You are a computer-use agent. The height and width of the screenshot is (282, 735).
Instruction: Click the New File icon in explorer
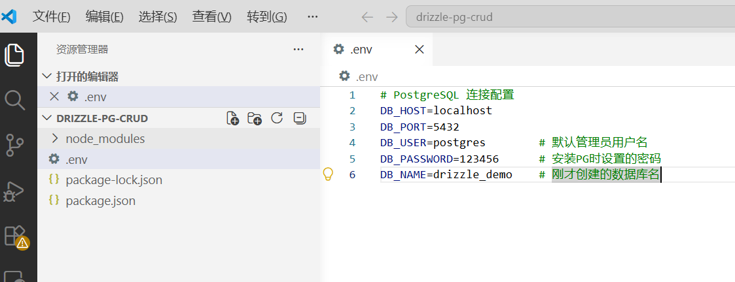click(x=232, y=118)
